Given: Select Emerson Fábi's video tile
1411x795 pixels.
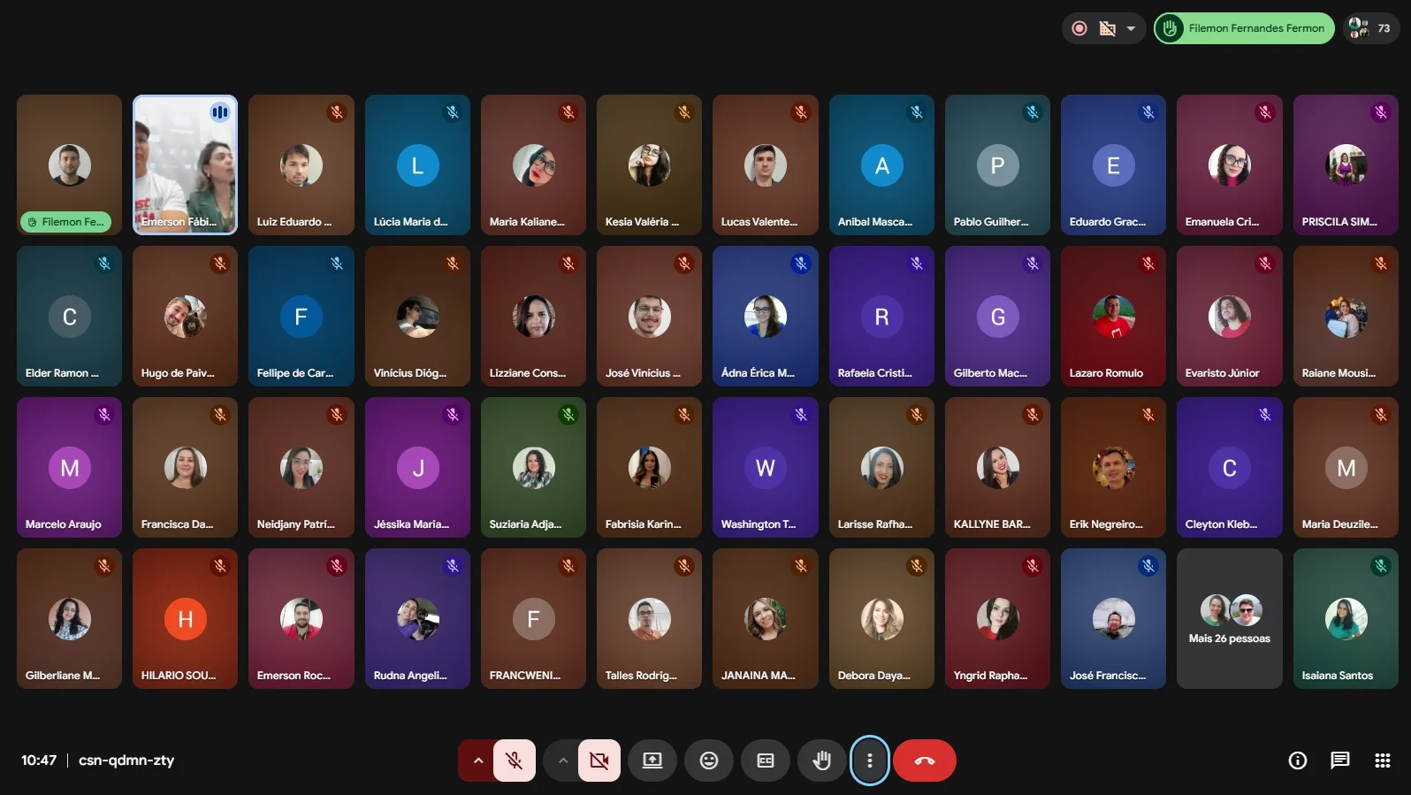Looking at the screenshot, I should [185, 164].
